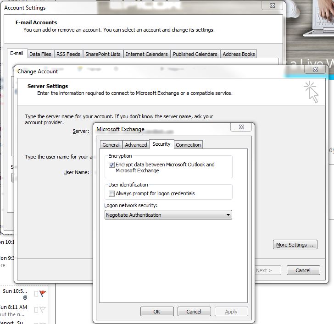
Task: Open the Internet Calendars tab
Action: (x=147, y=54)
